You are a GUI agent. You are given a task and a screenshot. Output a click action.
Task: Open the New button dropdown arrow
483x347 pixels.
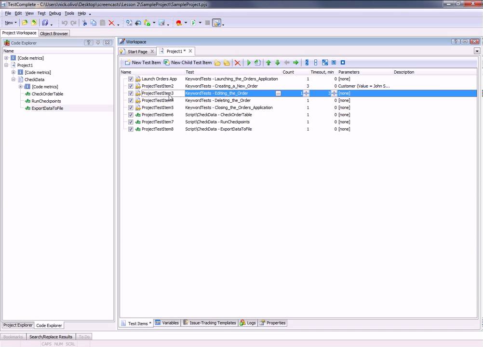16,23
